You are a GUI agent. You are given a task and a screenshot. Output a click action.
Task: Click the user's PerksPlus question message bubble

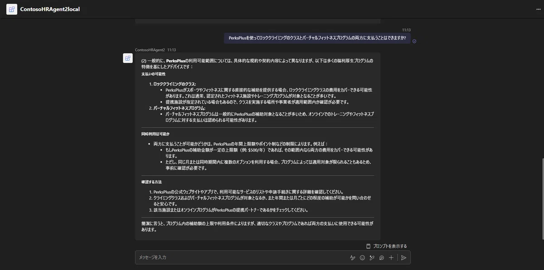click(x=317, y=38)
